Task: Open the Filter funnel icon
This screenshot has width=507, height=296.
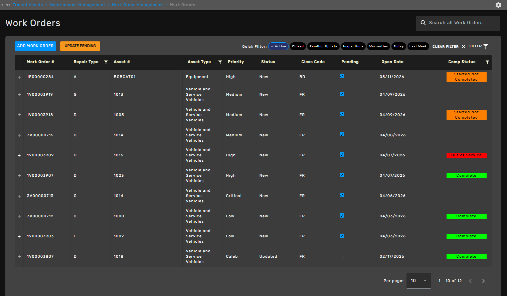Action: point(486,46)
